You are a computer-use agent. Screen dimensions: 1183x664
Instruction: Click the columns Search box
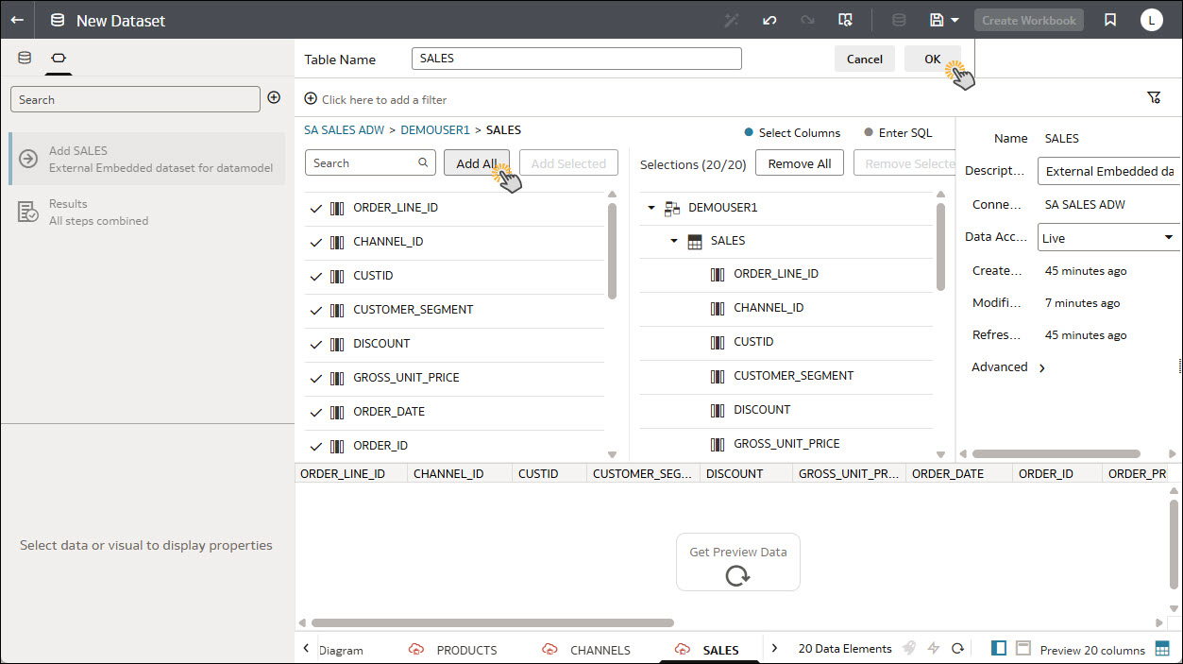(x=370, y=162)
